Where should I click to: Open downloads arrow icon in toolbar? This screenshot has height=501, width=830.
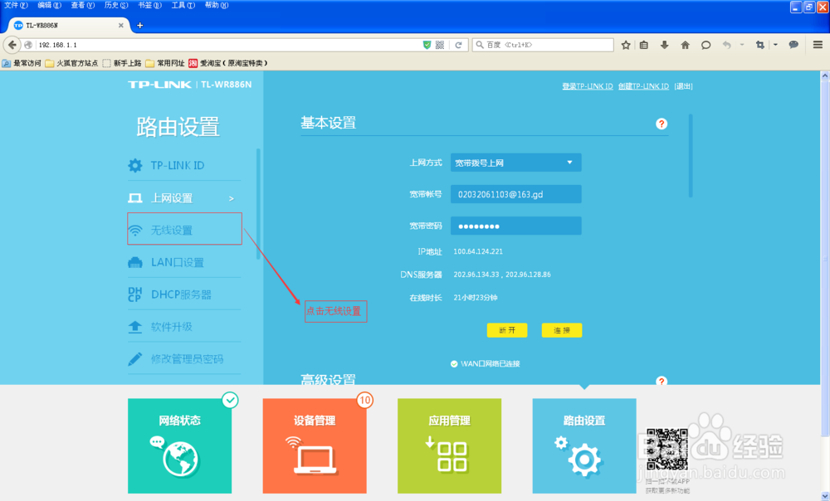(664, 45)
